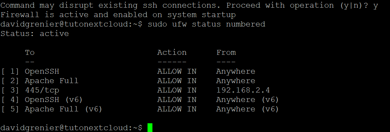Screen dimensions: 390x132
Task: Click the Apache Full rule in row 2
Action: point(52,81)
